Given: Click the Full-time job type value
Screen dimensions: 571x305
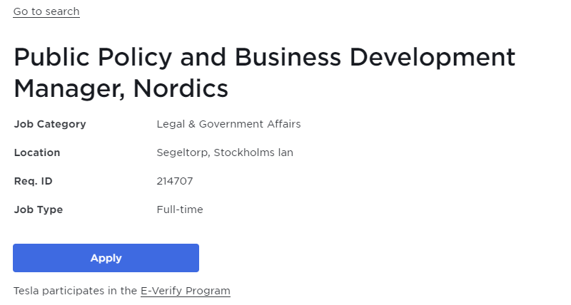Looking at the screenshot, I should [x=180, y=210].
